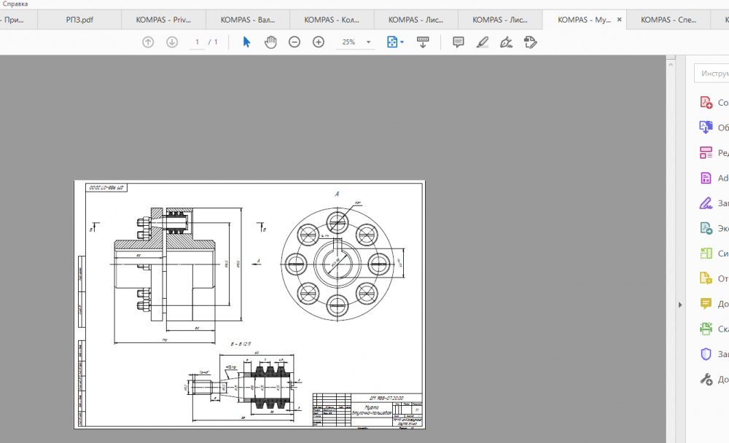The image size is (729, 443).
Task: Switch to the РПЗ.pdf tab
Action: pyautogui.click(x=79, y=20)
